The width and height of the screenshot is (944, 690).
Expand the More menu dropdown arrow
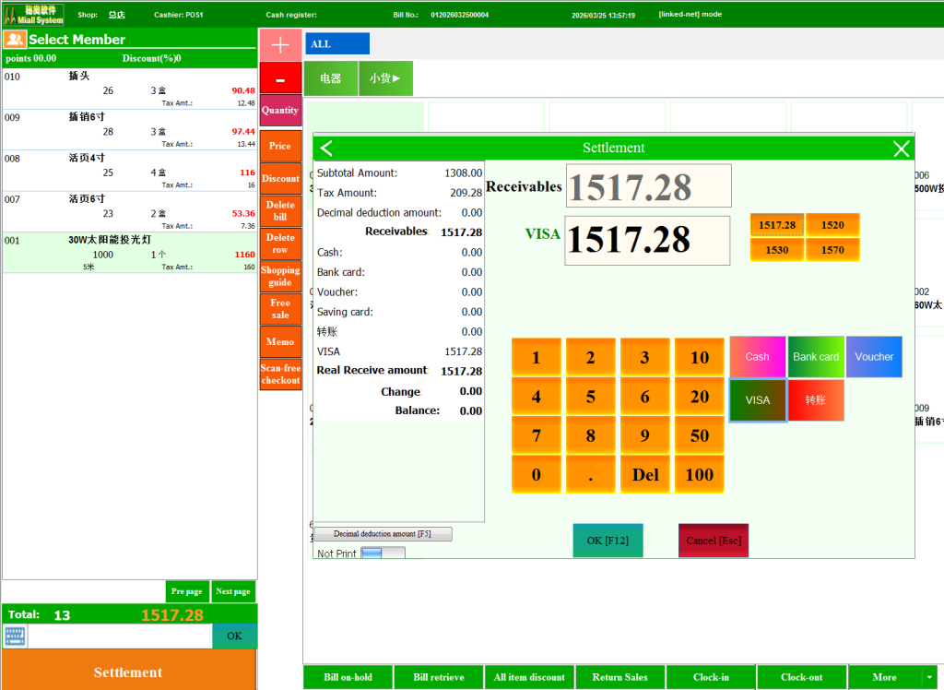pyautogui.click(x=929, y=677)
